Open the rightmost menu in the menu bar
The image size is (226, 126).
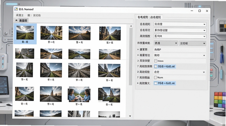[x=37, y=15]
